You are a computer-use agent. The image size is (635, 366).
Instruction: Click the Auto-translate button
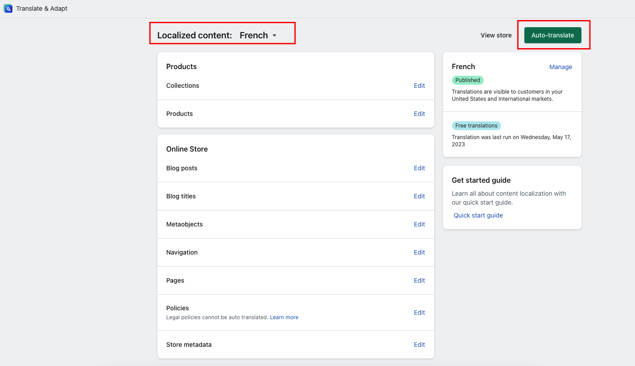pyautogui.click(x=552, y=35)
